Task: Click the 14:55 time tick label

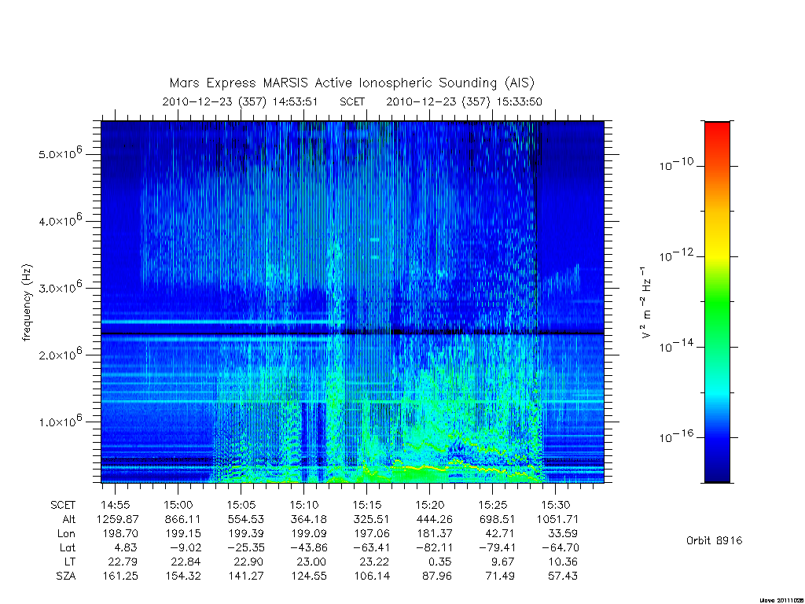Action: 115,506
